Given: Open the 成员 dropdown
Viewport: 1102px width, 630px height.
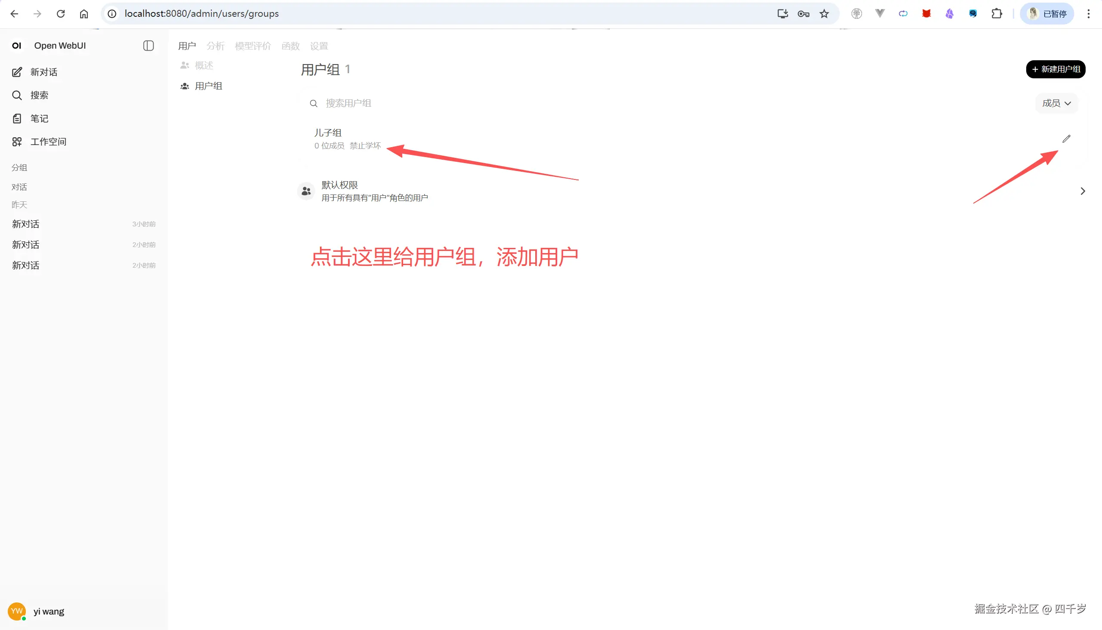Looking at the screenshot, I should [x=1056, y=103].
